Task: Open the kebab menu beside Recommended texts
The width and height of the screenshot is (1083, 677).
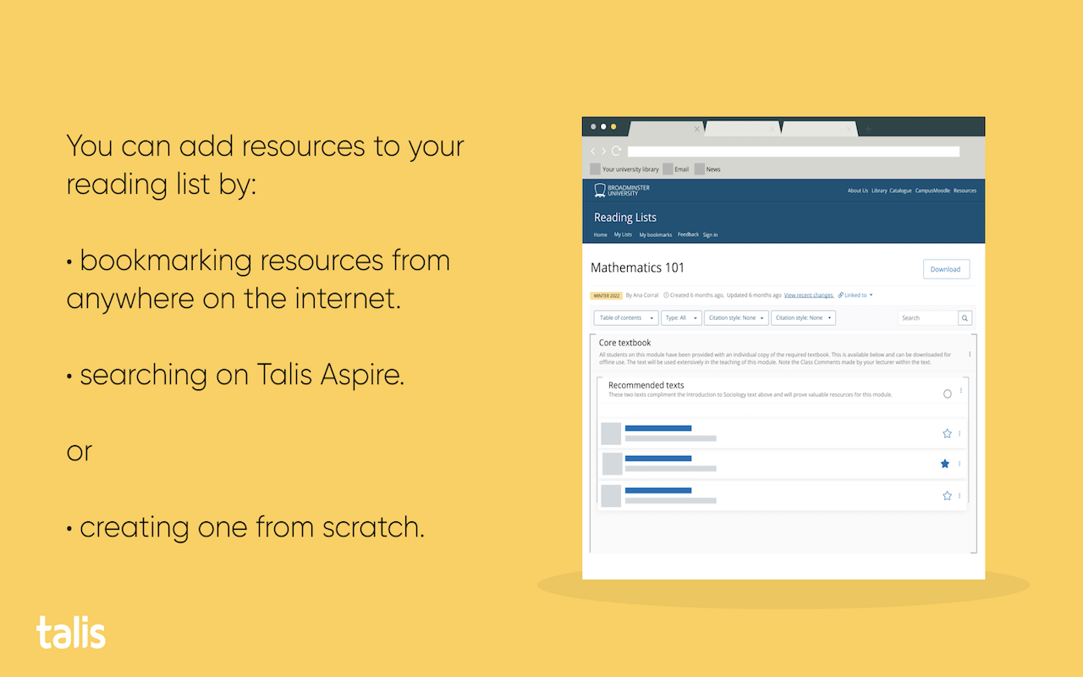Action: coord(961,392)
